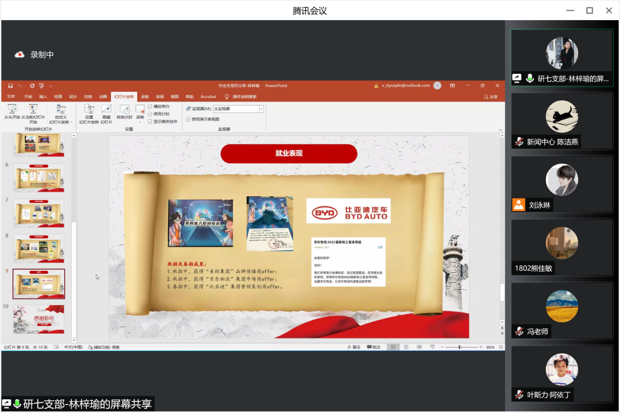Screen dimensions: 620x413
Task: Select slide 10 感谢聆听 thumbnail
Action: (x=39, y=320)
